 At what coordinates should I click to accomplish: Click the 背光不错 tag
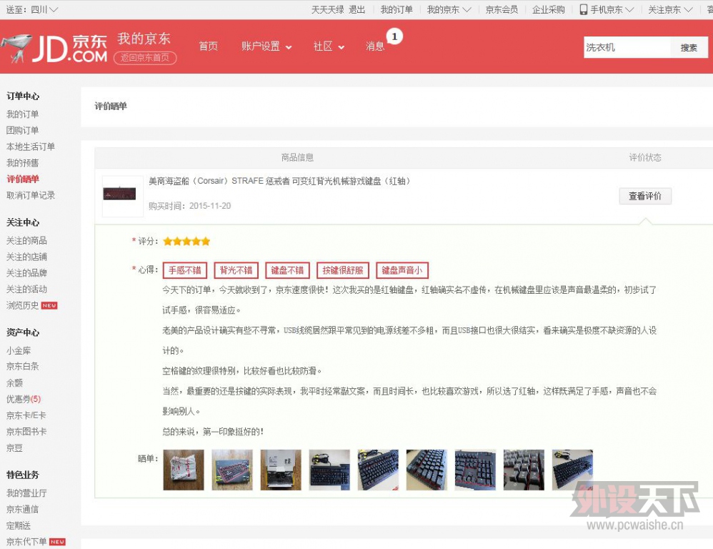236,270
